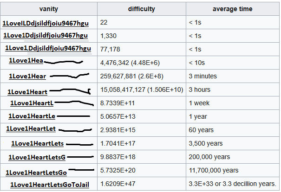
Task: Click the 'difficulty' column header
Action: pyautogui.click(x=142, y=9)
